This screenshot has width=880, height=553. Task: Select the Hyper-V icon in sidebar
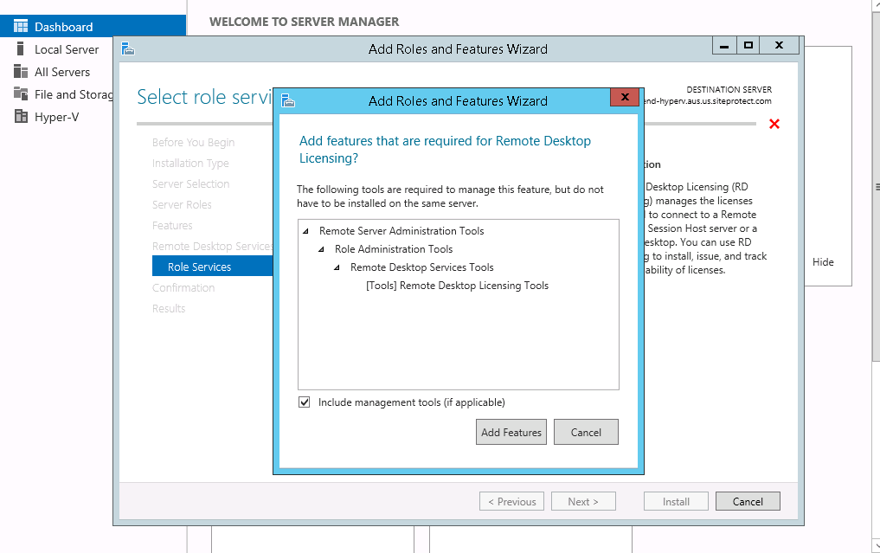click(21, 116)
